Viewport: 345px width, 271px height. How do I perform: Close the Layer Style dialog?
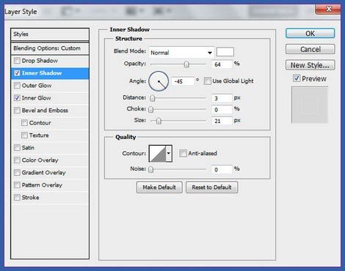(328, 9)
